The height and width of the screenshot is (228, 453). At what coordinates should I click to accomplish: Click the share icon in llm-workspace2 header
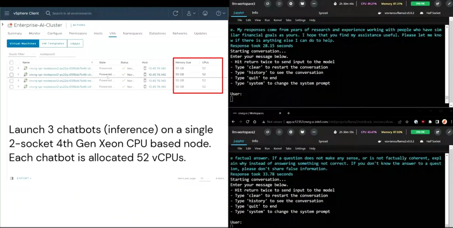438,132
